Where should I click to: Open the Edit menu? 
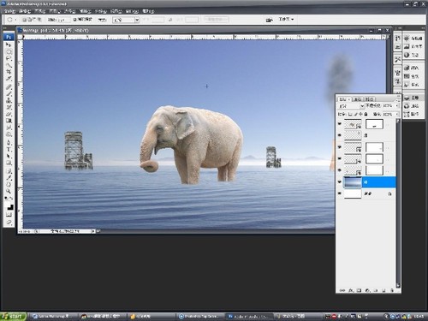coord(25,11)
